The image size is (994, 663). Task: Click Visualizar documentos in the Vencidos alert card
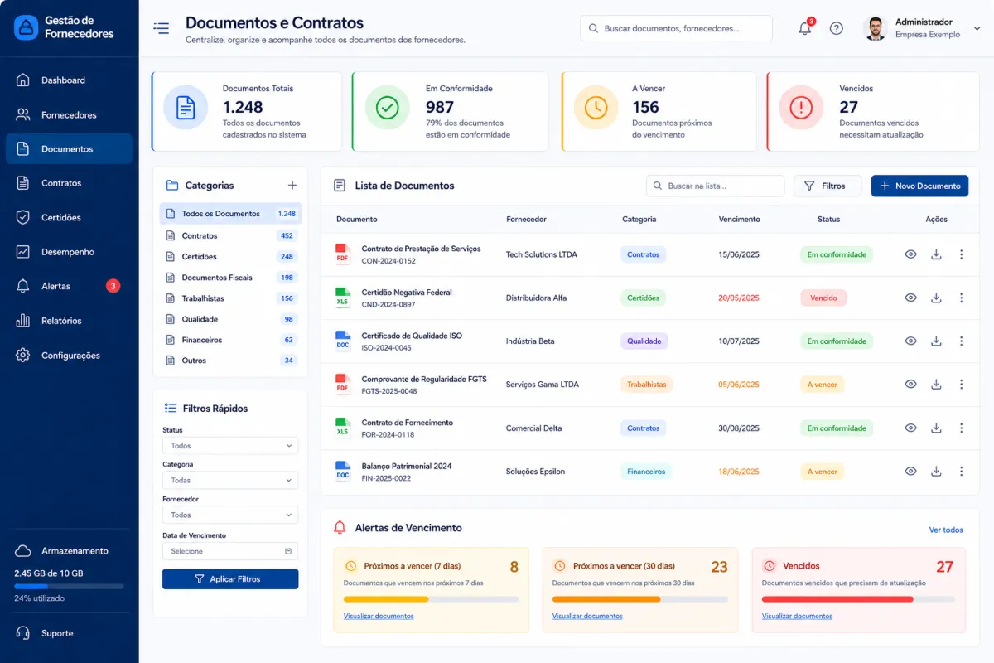pos(797,616)
